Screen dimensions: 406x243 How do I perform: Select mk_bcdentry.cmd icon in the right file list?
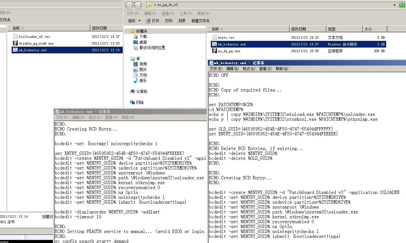coord(214,44)
